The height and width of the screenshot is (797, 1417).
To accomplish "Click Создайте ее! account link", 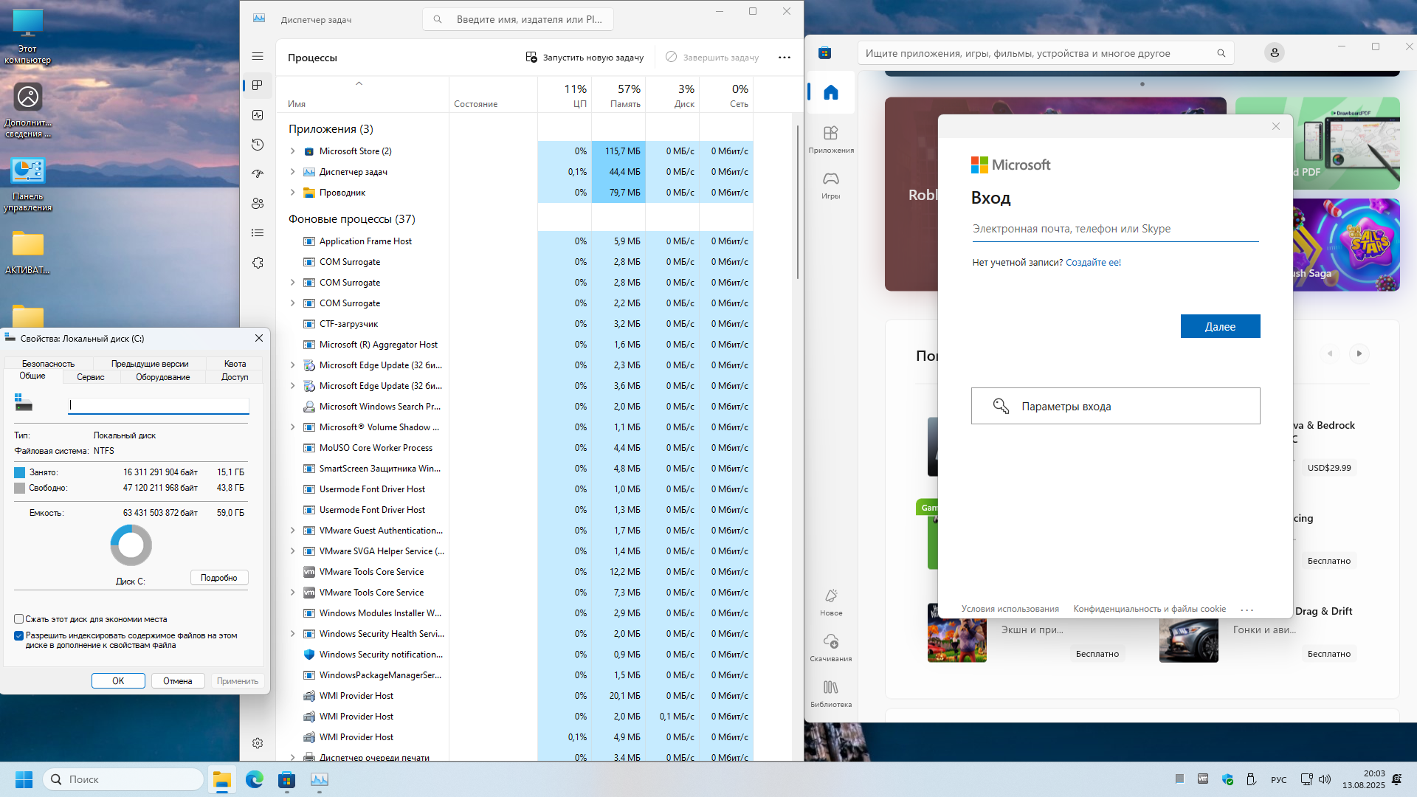I will [x=1093, y=263].
